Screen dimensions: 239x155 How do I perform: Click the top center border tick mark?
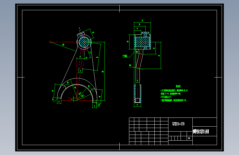tap(120, 9)
